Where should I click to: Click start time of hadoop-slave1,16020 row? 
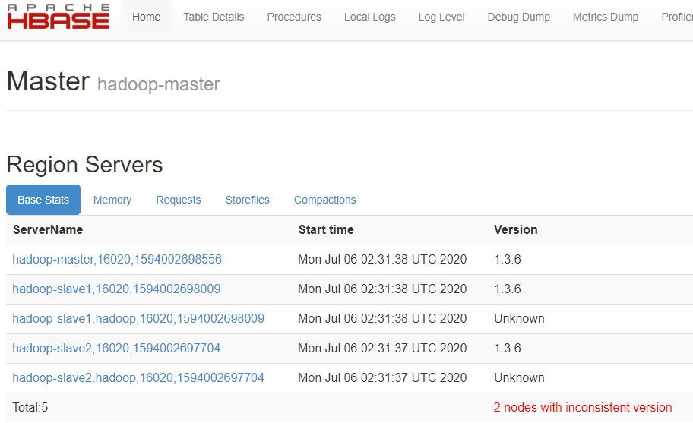coord(382,289)
